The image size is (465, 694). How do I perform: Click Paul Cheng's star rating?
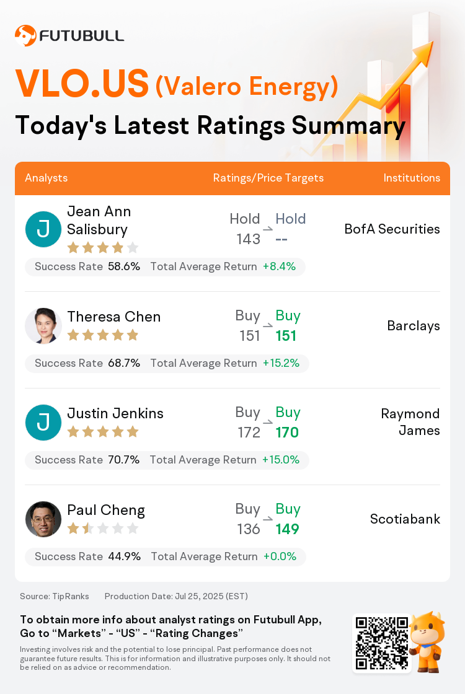[103, 529]
